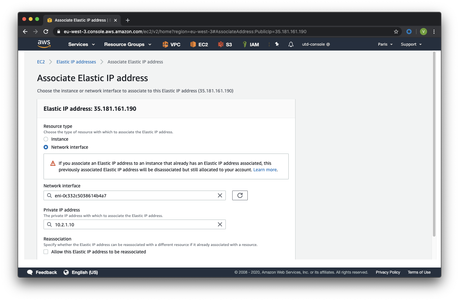Click the page vertical scrollbar
Image resolution: width=459 pixels, height=301 pixels.
[434, 144]
